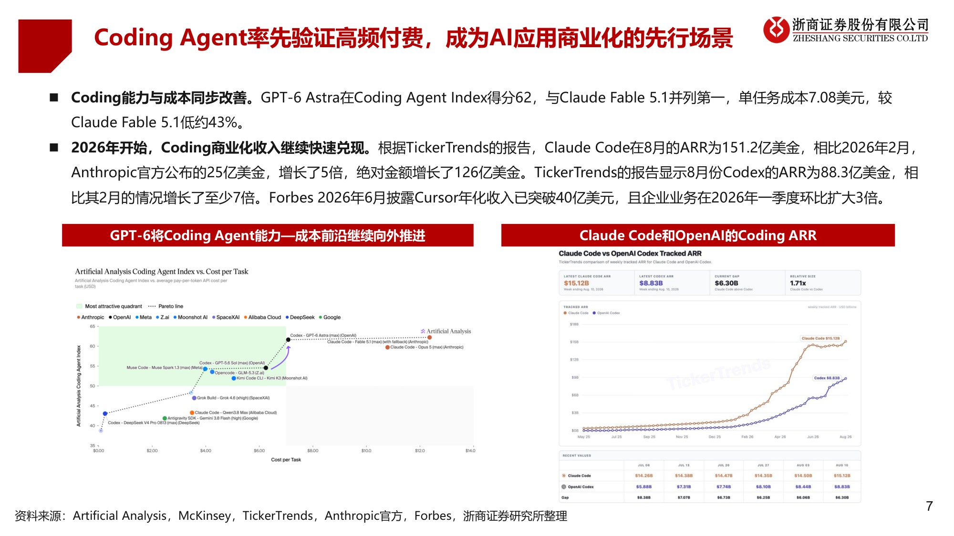Viewport: 954px width, 536px height.
Task: Click the $8.38B Gap table cell
Action: tap(644, 497)
